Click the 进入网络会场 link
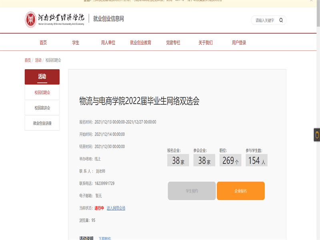 116,208
